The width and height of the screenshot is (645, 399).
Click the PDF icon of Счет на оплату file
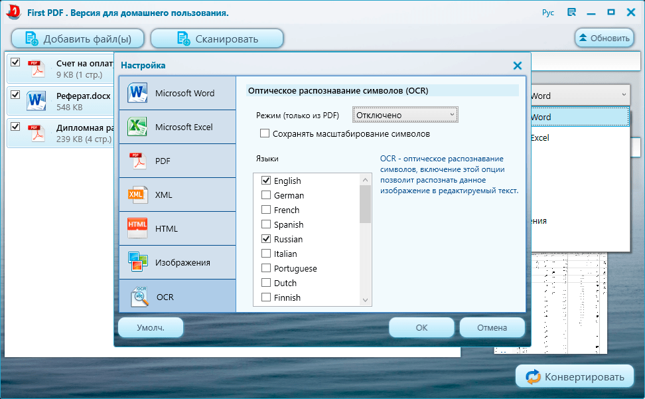click(36, 68)
